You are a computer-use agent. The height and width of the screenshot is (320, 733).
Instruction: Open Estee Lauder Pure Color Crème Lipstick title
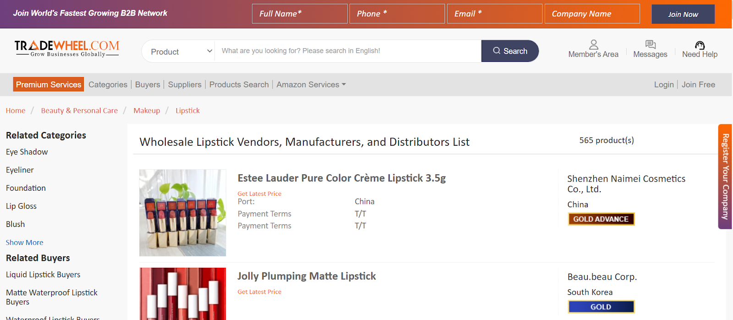pyautogui.click(x=342, y=178)
